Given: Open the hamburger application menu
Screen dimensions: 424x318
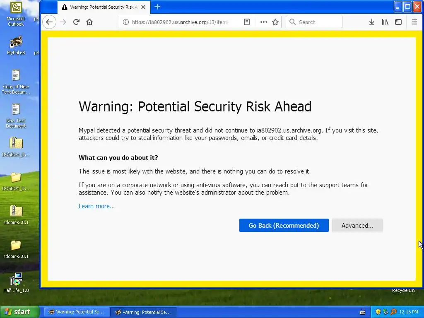Looking at the screenshot, I should click(x=414, y=22).
